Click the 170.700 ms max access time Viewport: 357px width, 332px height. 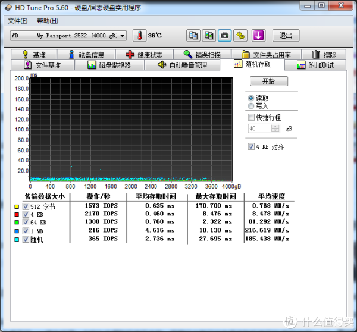pyautogui.click(x=214, y=206)
